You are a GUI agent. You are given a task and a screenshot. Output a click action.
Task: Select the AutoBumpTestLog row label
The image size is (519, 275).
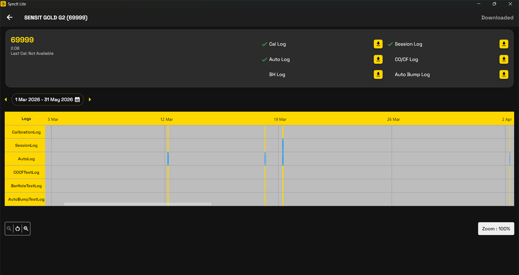coord(26,199)
